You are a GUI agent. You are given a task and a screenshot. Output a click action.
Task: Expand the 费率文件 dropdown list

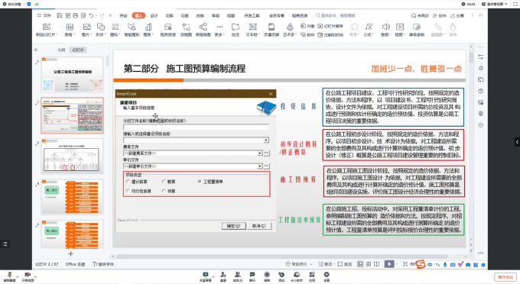pos(260,153)
